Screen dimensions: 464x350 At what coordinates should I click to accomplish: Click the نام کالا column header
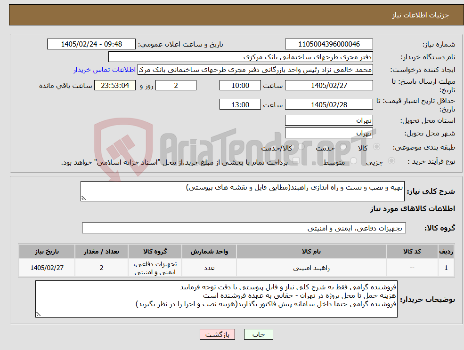click(311, 252)
